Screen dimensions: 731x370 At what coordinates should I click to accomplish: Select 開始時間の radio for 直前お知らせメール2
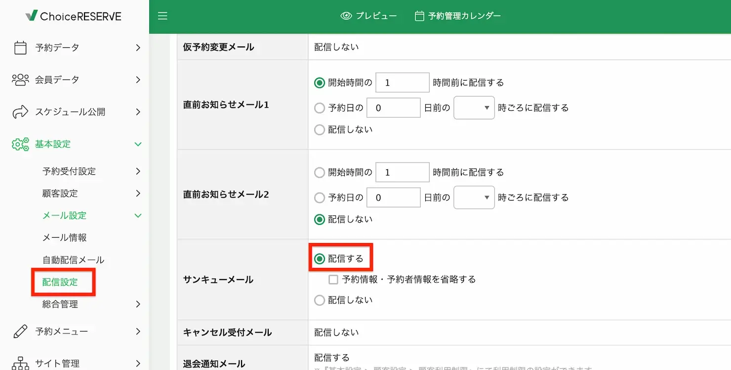[x=320, y=172]
